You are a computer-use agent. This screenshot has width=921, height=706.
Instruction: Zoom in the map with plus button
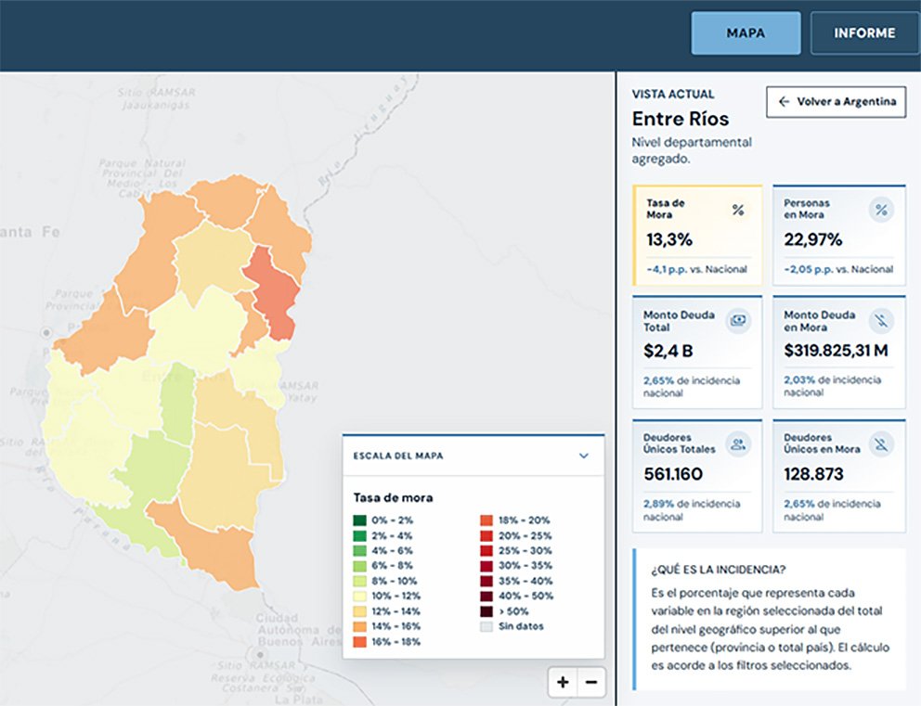[563, 682]
